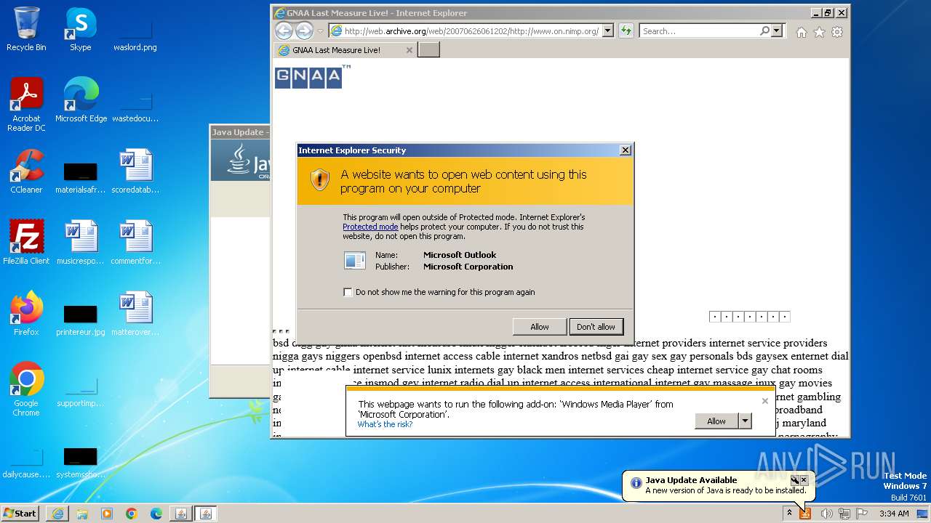The height and width of the screenshot is (523, 931).
Task: Click the IE Forward arrow button
Action: [x=304, y=31]
